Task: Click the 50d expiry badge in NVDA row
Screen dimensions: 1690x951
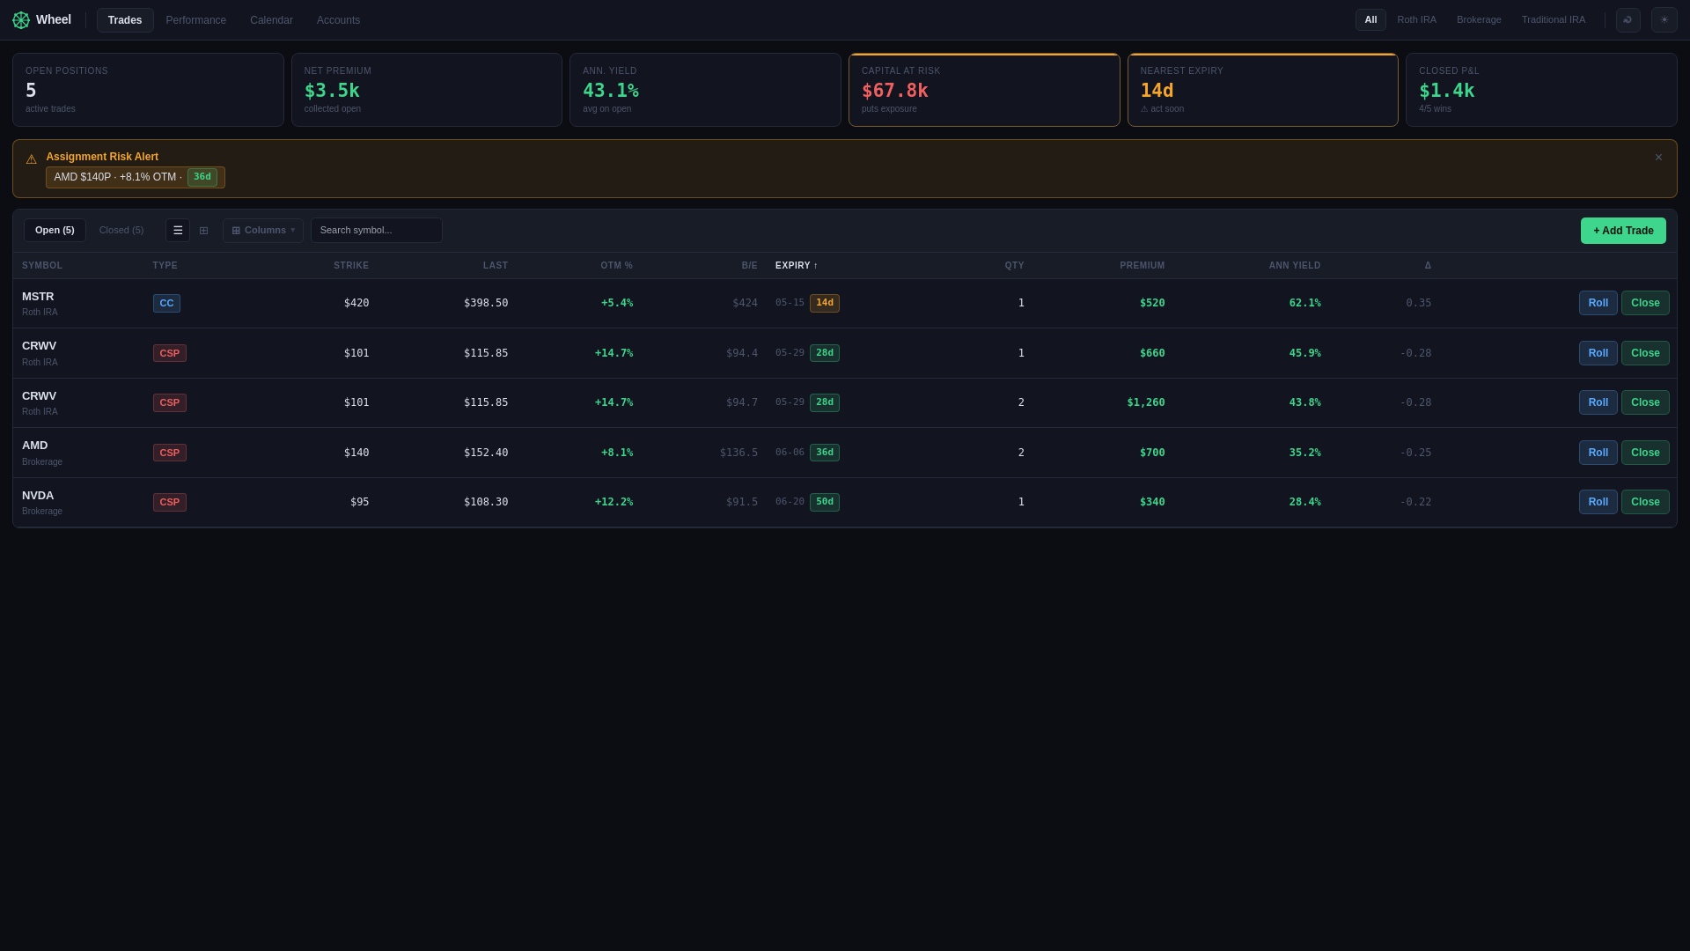Action: (x=825, y=503)
